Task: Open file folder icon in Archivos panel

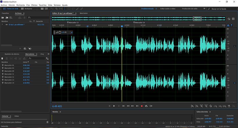Action: (x=3, y=18)
